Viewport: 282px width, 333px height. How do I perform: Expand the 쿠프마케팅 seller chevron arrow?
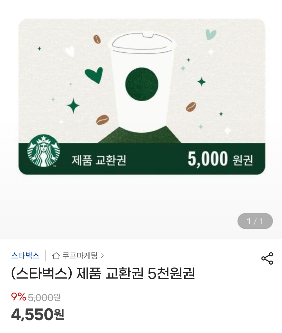(x=102, y=256)
